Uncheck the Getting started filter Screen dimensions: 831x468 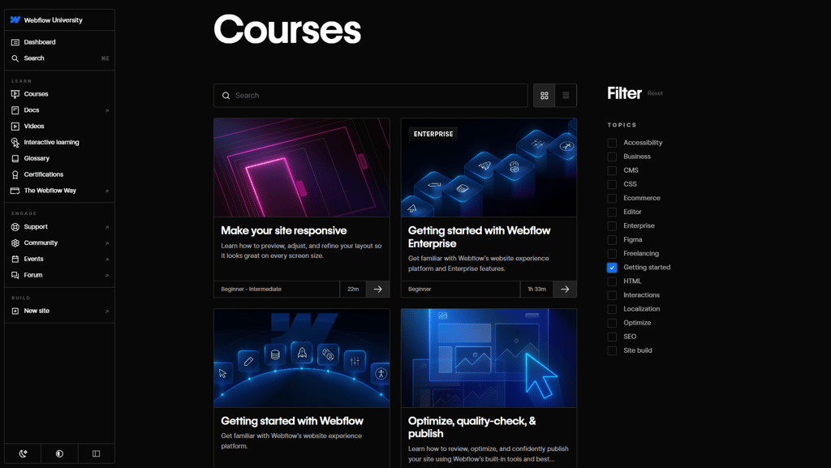612,268
